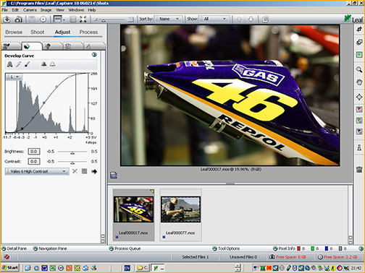Select the curve point edit icon
This screenshot has height=273, width=365.
(19, 64)
